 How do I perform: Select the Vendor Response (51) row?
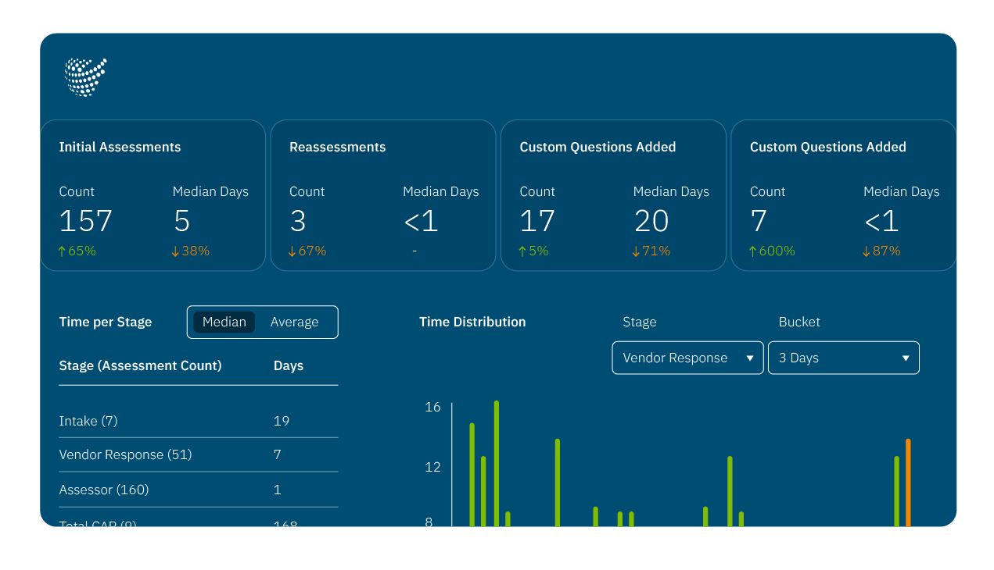click(199, 454)
